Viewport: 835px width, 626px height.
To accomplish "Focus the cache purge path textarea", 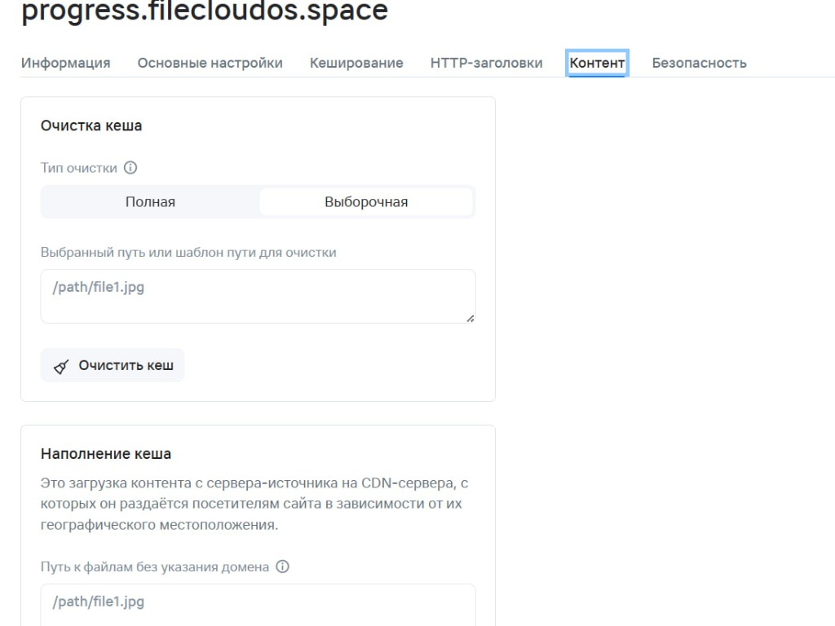I will pos(258,296).
